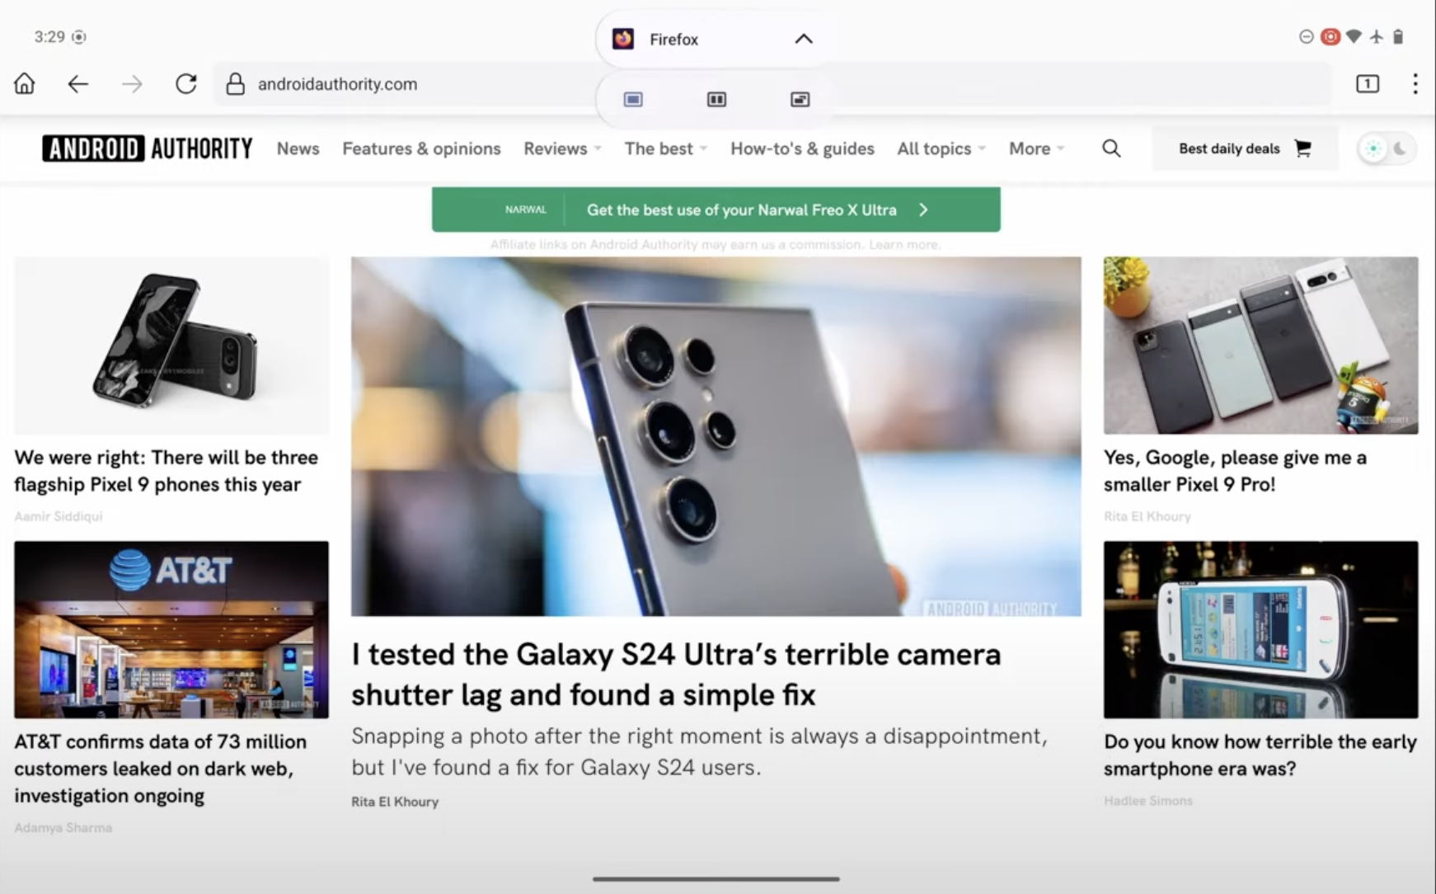
Task: Open 'three flagship Pixel 9 phones' headline
Action: pos(166,471)
